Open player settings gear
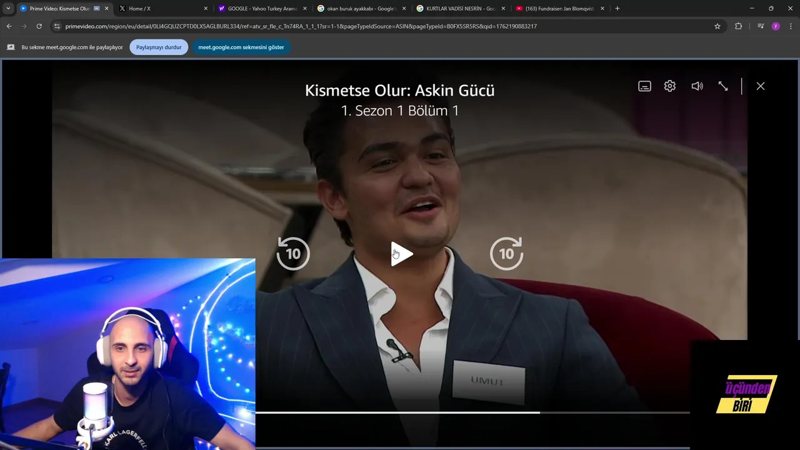 (x=670, y=86)
